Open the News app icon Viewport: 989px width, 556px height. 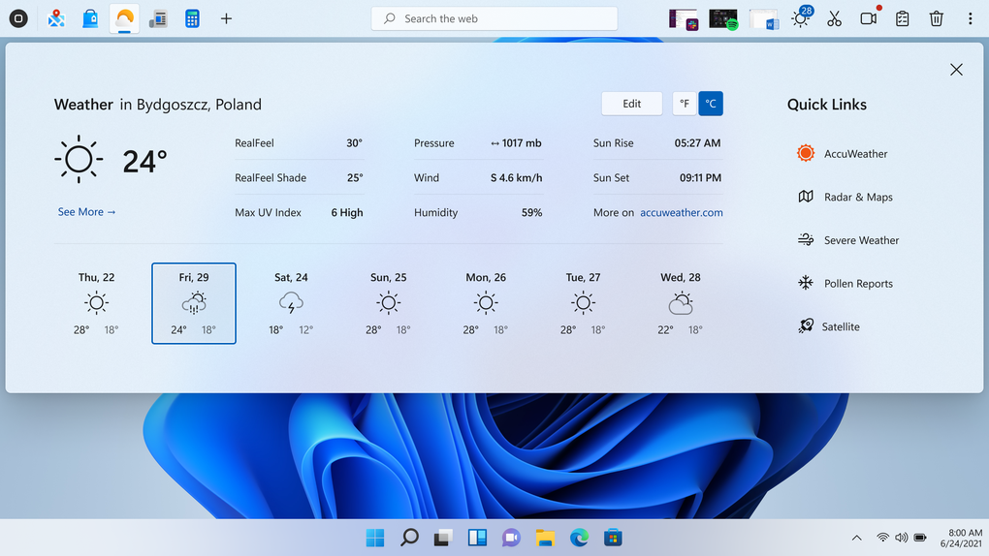[x=158, y=19]
